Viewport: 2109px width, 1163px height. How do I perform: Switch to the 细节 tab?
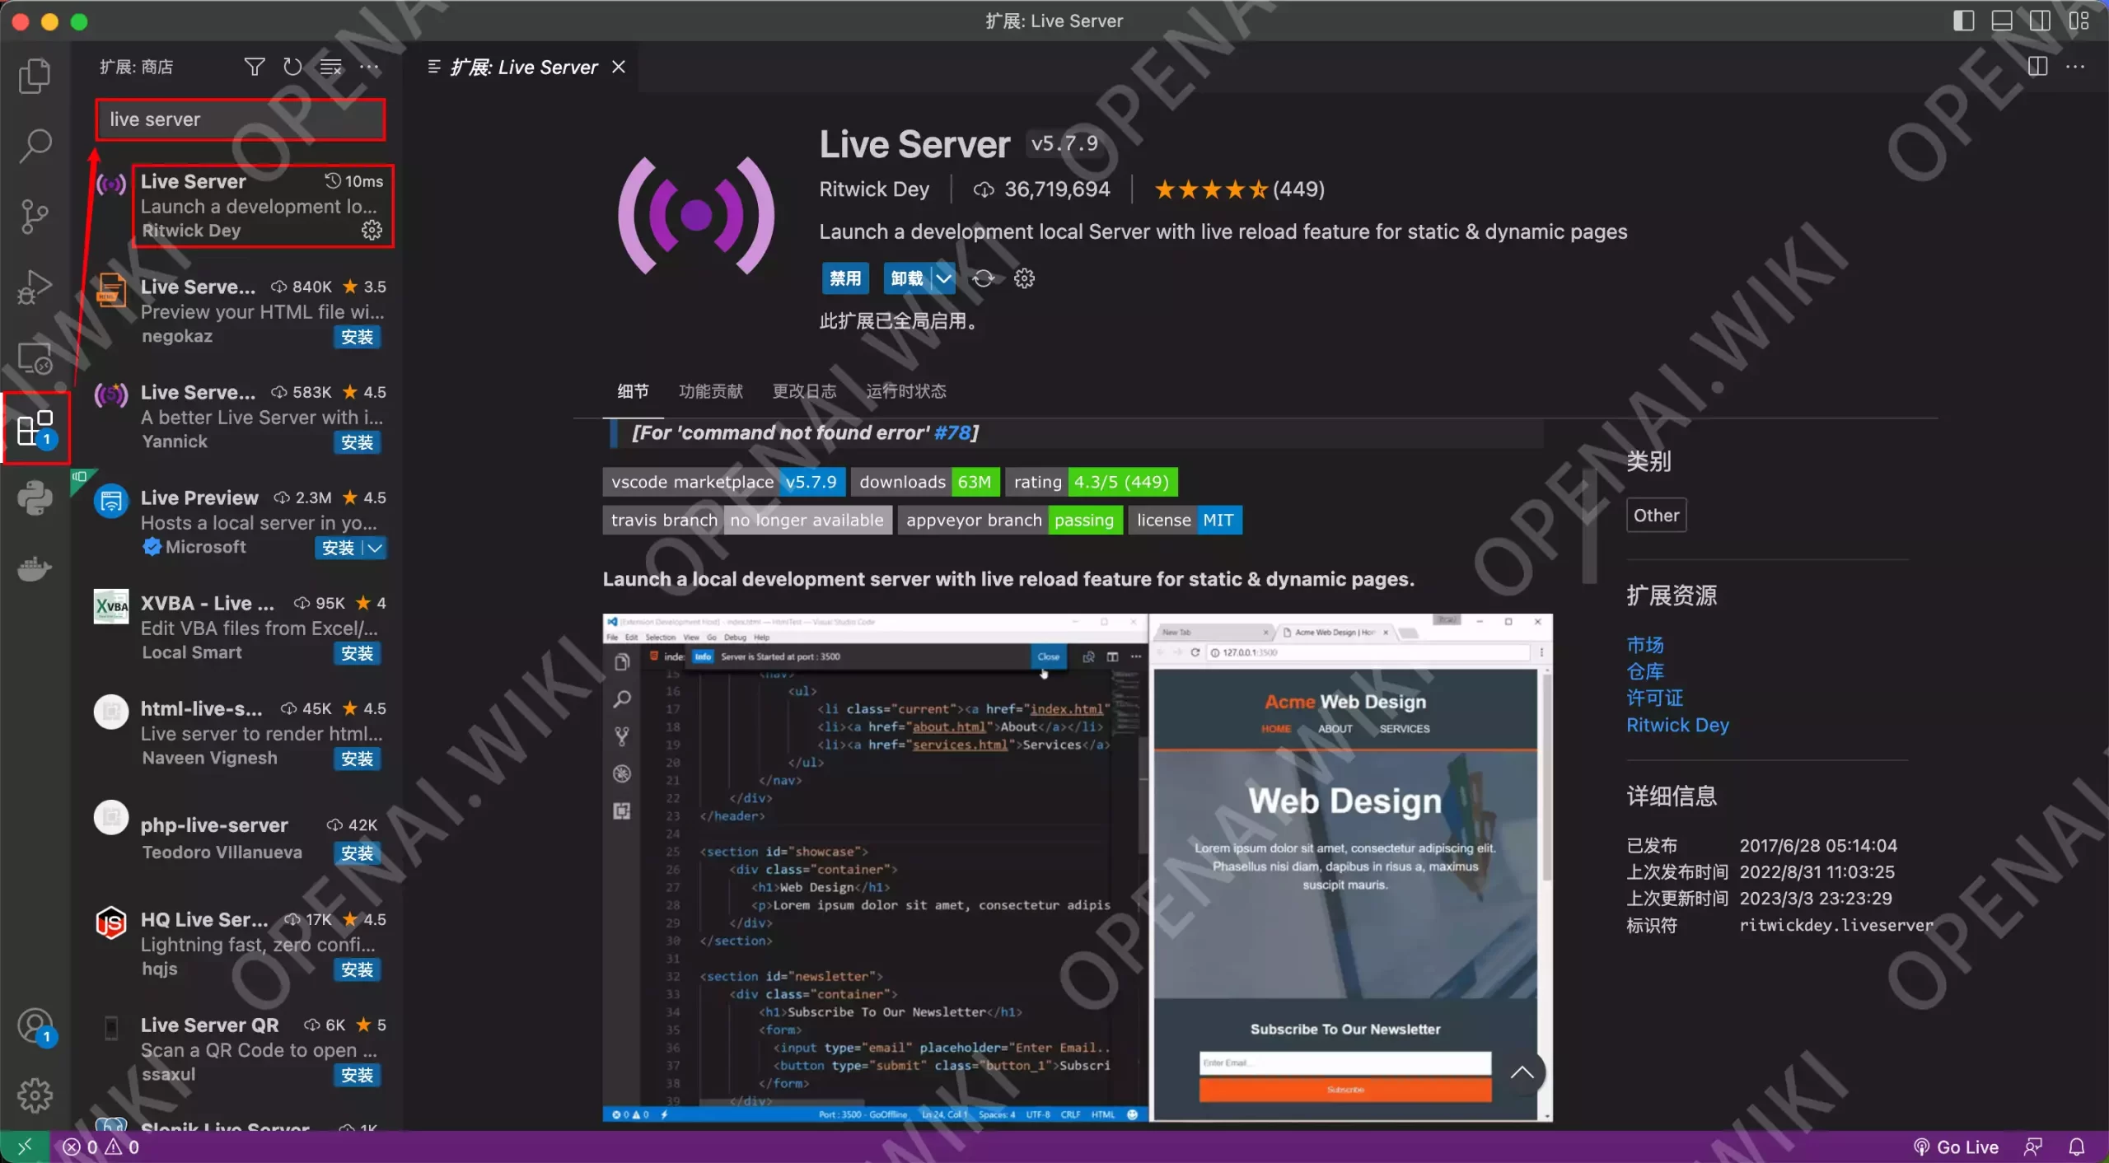pos(633,391)
